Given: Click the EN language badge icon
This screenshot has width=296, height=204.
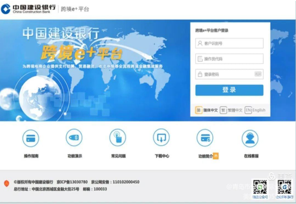Looking at the screenshot, I should click(248, 110).
